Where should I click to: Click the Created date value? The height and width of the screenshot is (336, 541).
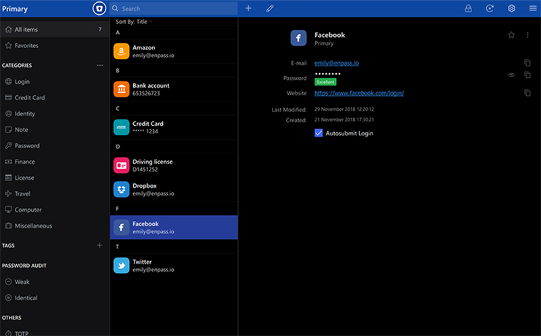pos(344,120)
